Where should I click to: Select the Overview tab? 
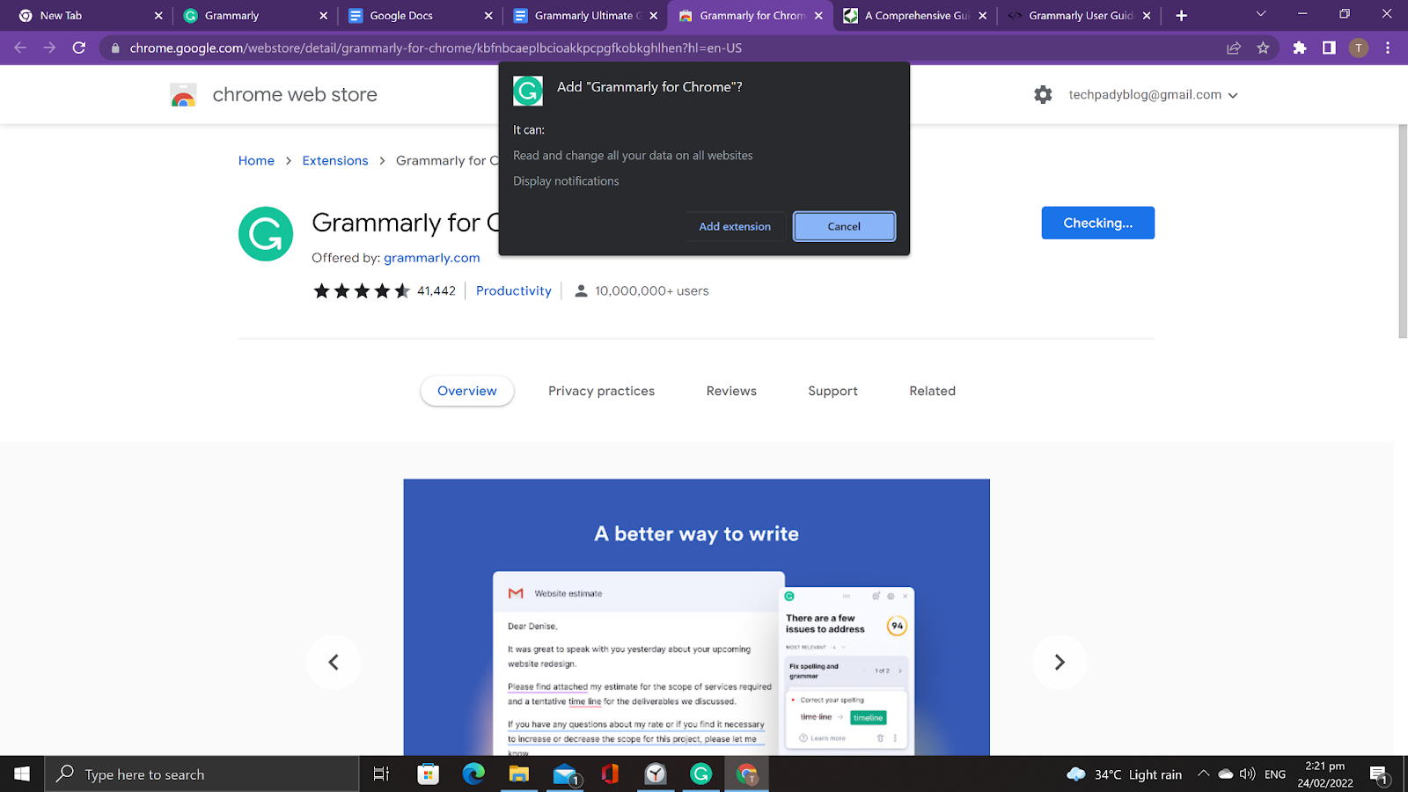467,391
